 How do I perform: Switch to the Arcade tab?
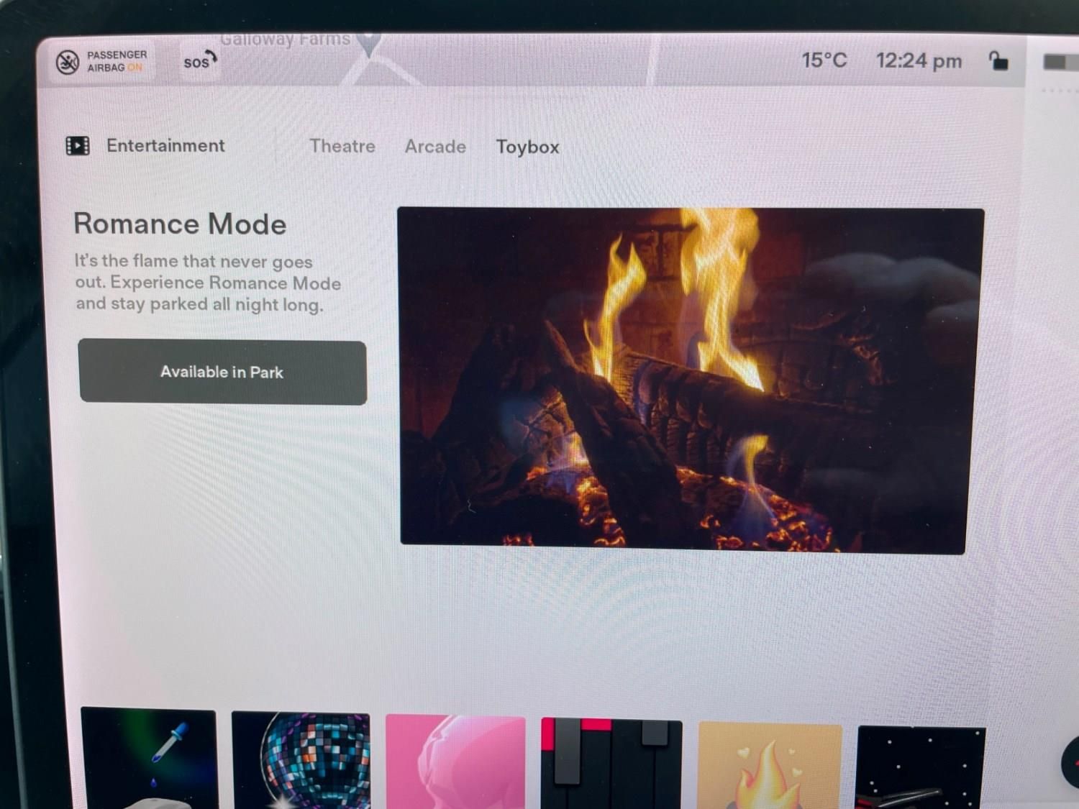(435, 147)
